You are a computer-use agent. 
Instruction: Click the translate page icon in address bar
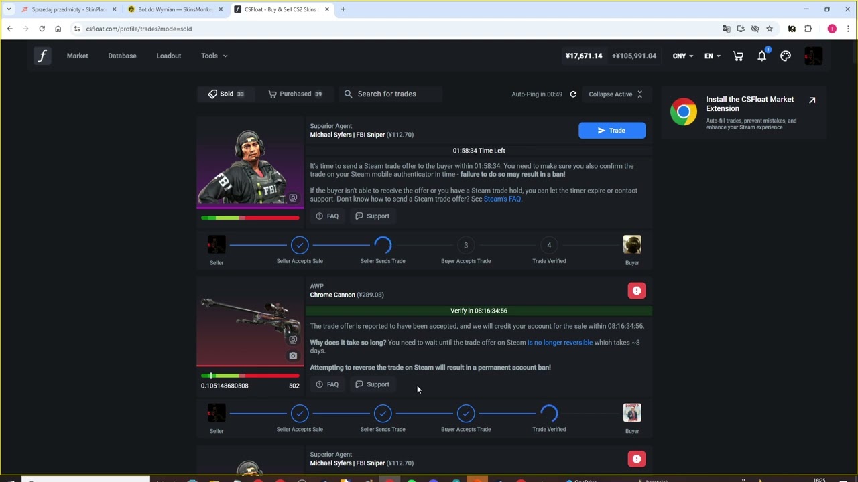click(x=726, y=29)
